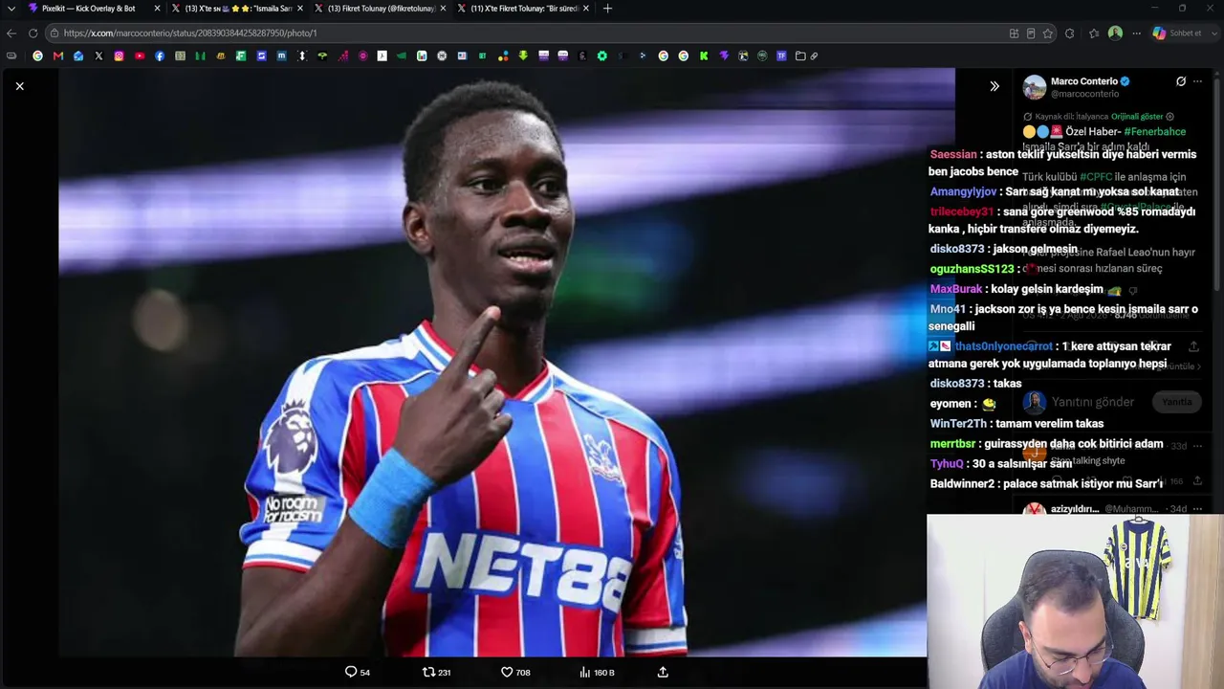Switch to the Ismaila Sarr X tab
The image size is (1224, 689).
(236, 9)
